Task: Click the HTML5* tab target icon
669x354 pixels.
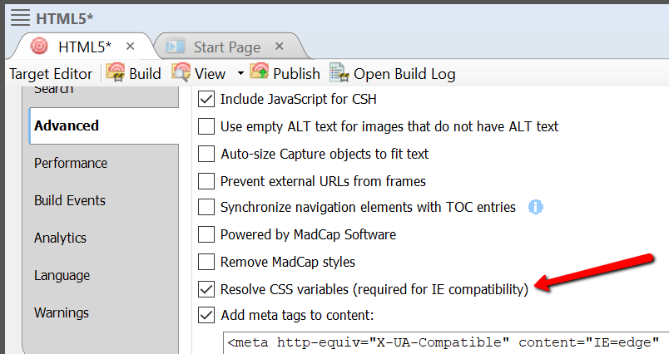Action: point(39,46)
